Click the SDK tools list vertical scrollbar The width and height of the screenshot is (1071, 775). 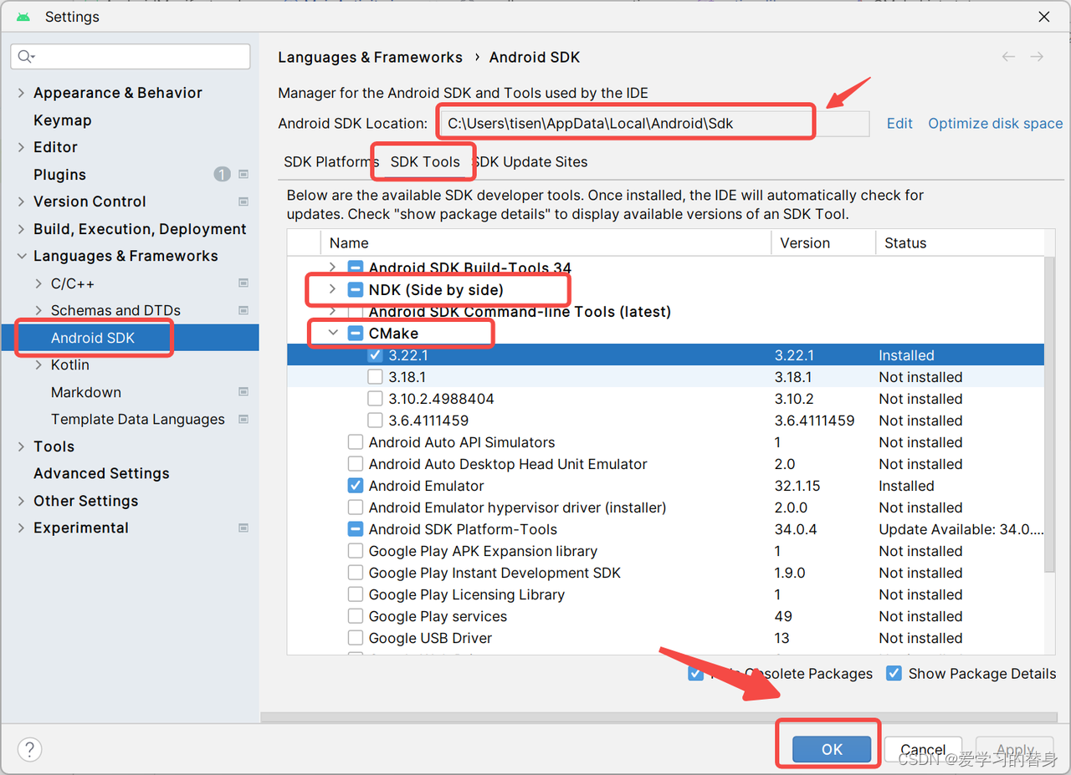[x=1050, y=414]
